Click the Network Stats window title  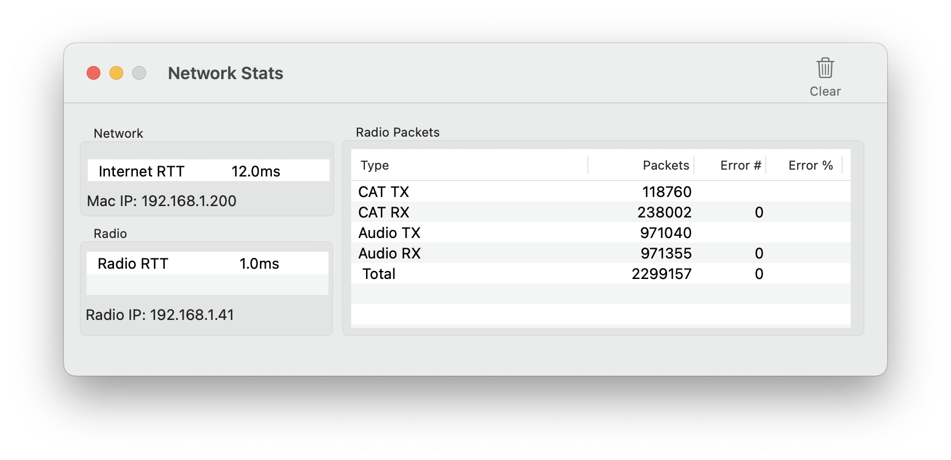point(226,73)
